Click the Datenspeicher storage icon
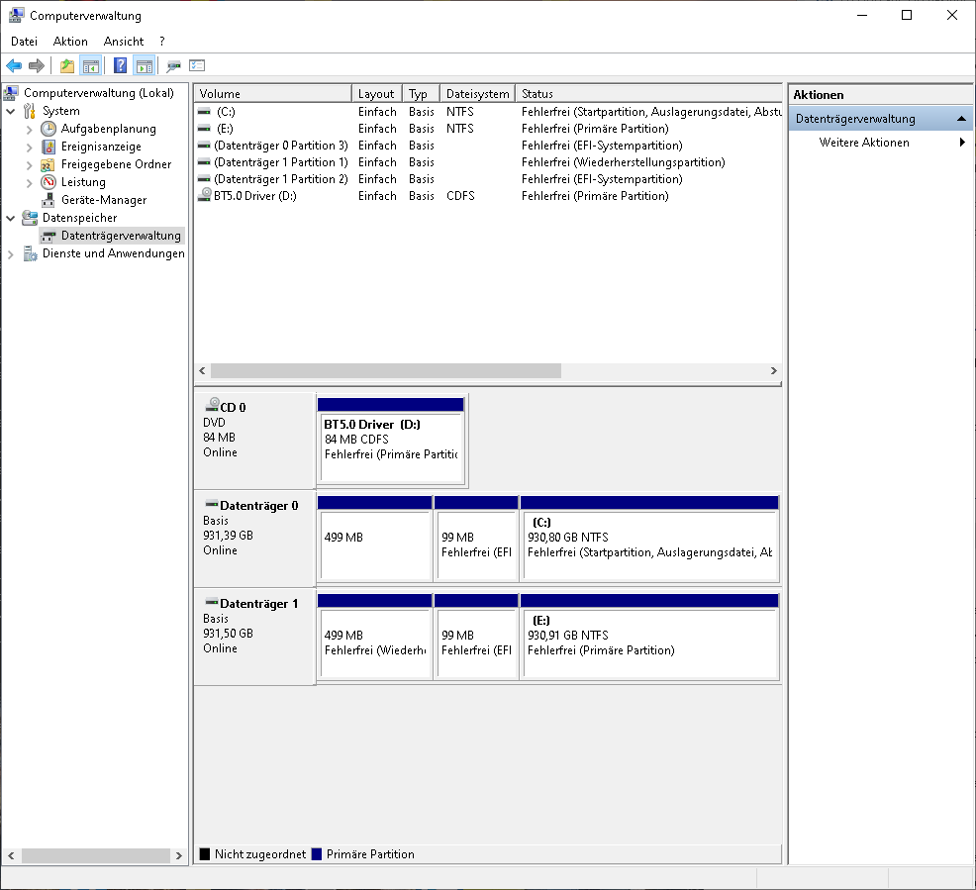The height and width of the screenshot is (890, 976). [x=30, y=218]
